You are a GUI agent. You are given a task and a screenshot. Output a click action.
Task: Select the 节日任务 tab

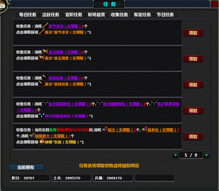[x=165, y=15]
